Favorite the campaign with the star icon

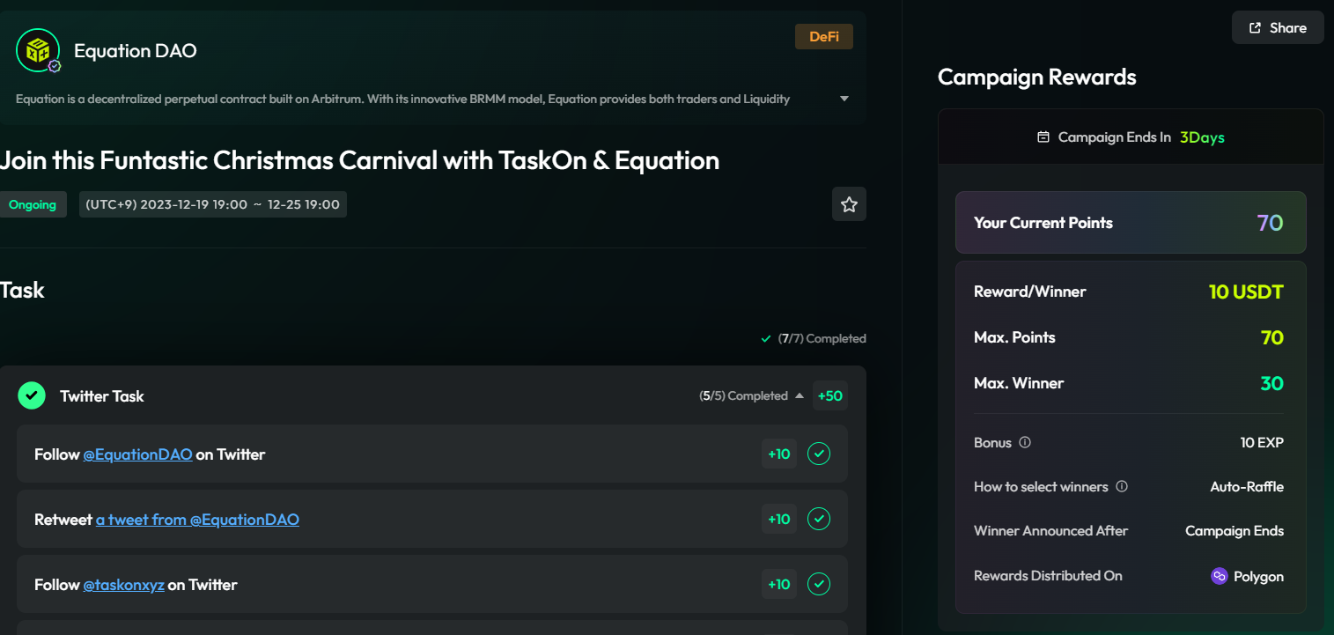coord(849,204)
